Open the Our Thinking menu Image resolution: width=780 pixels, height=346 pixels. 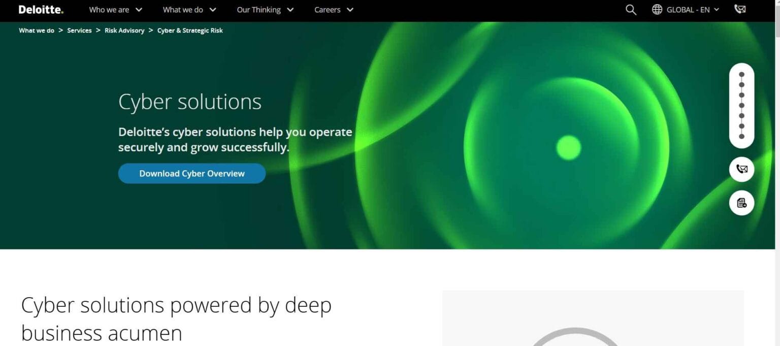coord(265,10)
